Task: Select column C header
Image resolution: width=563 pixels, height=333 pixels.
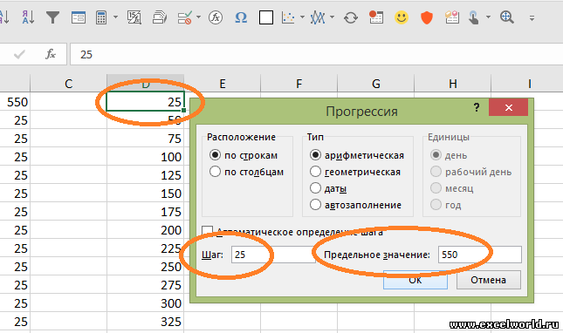Action: coord(69,84)
